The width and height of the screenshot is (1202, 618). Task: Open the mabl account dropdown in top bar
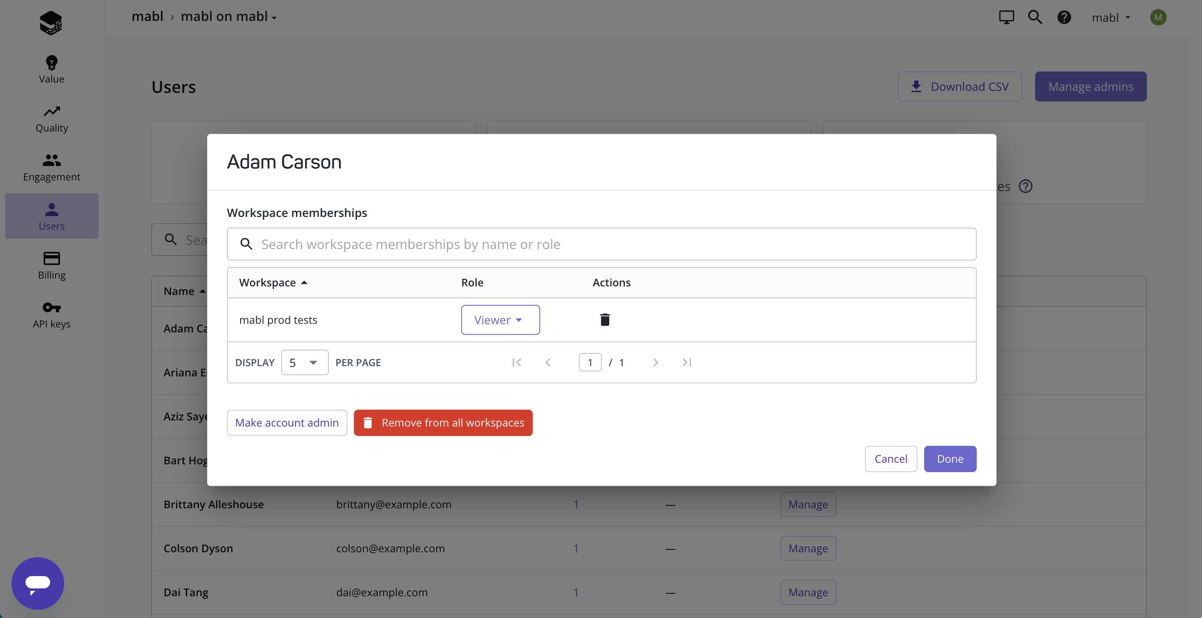[1111, 17]
